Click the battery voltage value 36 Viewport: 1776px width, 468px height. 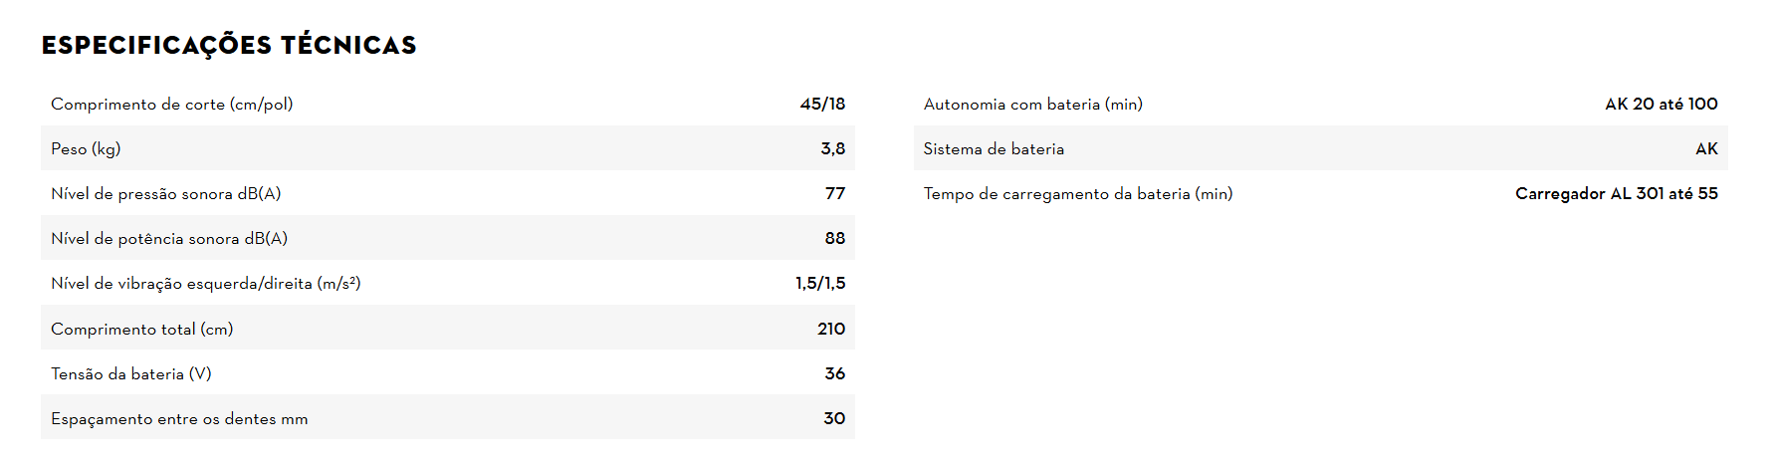tap(834, 373)
